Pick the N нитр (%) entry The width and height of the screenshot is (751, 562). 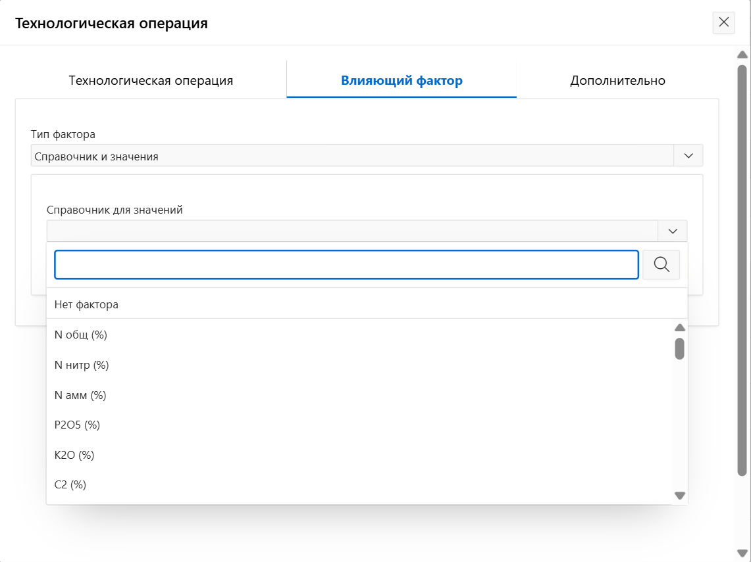coord(82,365)
